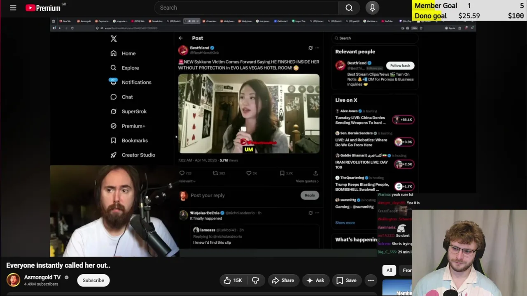Click the X Search input field

coord(375,38)
